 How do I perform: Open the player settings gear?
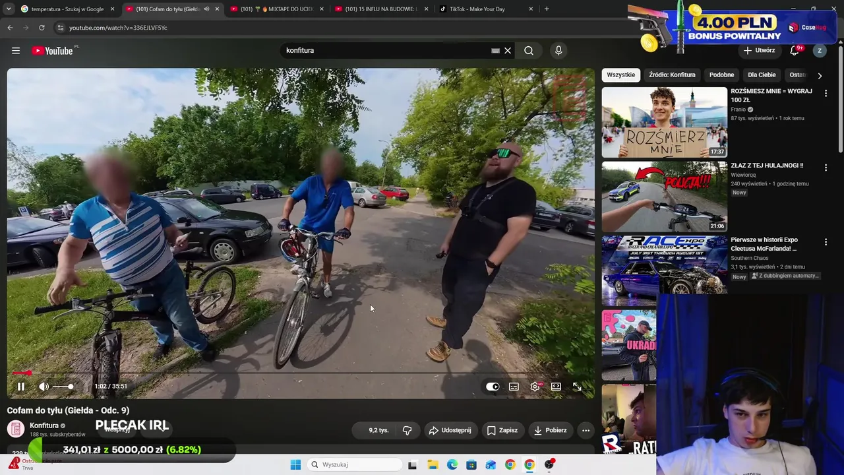point(535,387)
